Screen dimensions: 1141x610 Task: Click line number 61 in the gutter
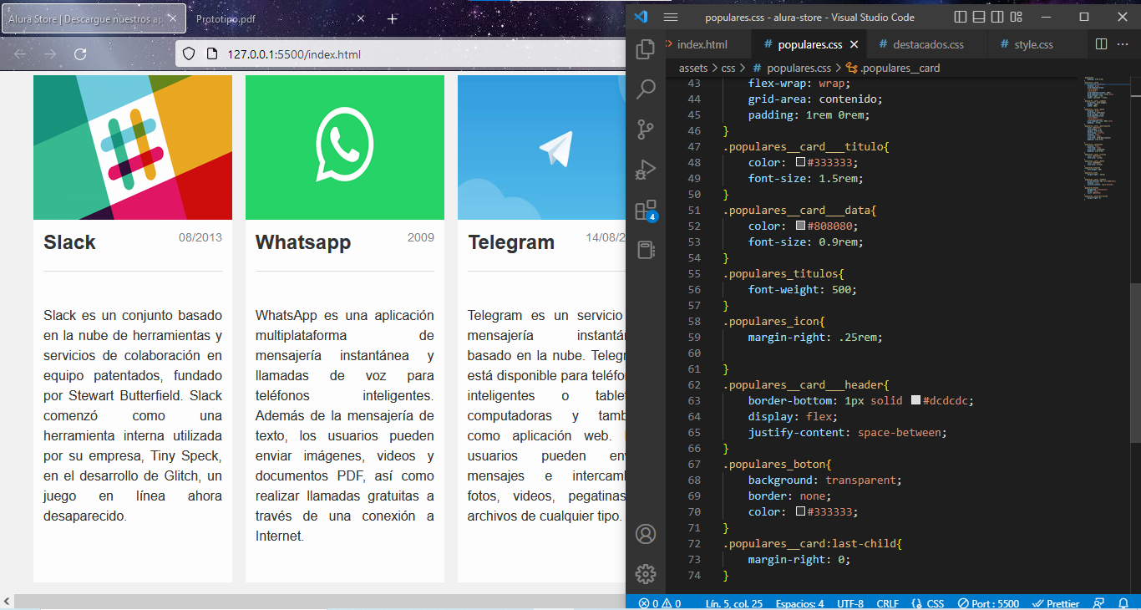(693, 369)
